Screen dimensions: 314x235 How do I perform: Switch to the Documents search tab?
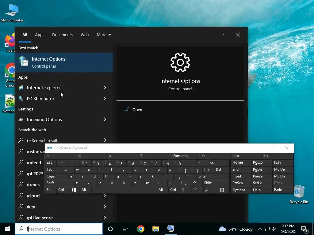tap(62, 35)
